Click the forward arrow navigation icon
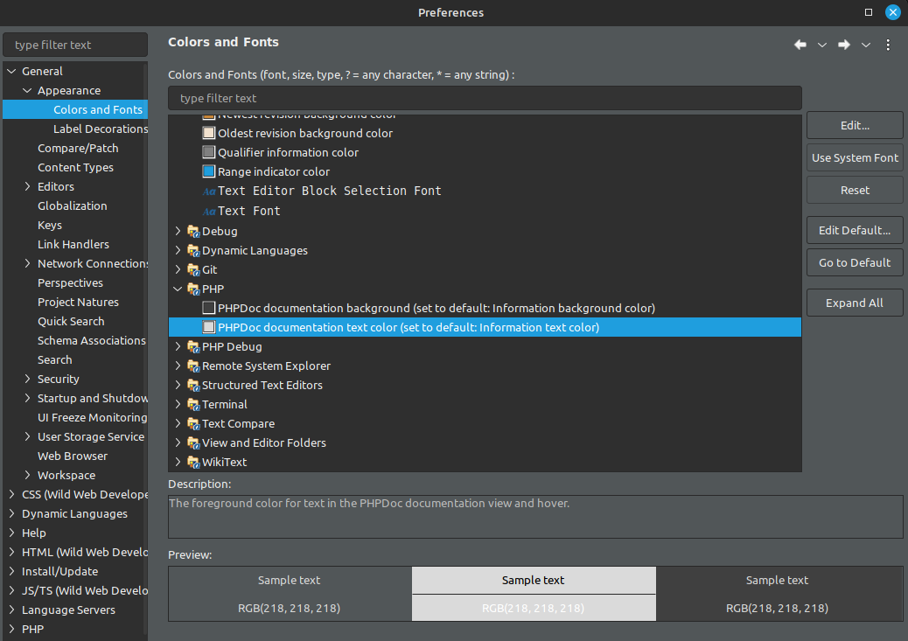 844,45
